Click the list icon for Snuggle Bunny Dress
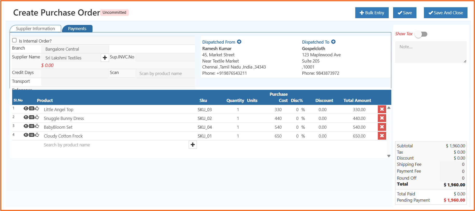The height and width of the screenshot is (211, 475). click(x=32, y=117)
